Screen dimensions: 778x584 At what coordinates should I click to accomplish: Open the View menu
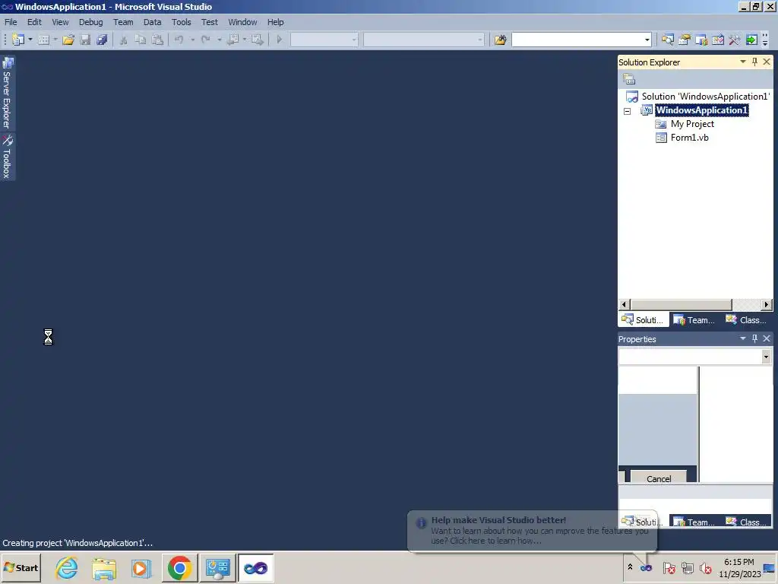point(60,22)
